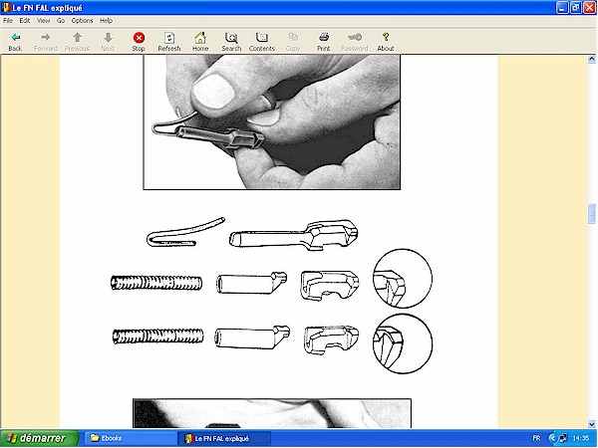Screen dimensions: 598x448
Task: Click the Forward arrow button
Action: tap(46, 42)
